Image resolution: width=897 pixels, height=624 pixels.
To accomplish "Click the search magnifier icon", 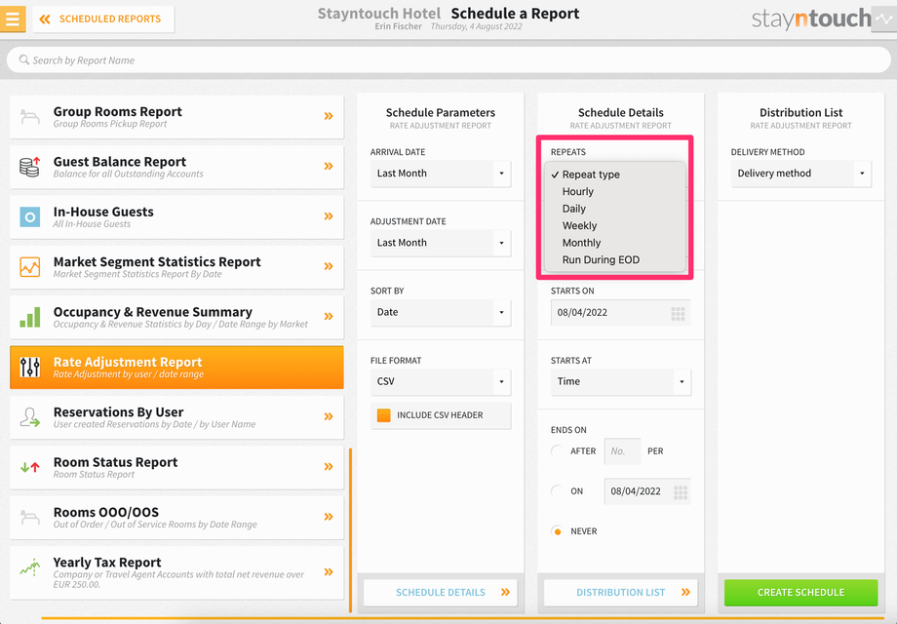I will [x=24, y=59].
